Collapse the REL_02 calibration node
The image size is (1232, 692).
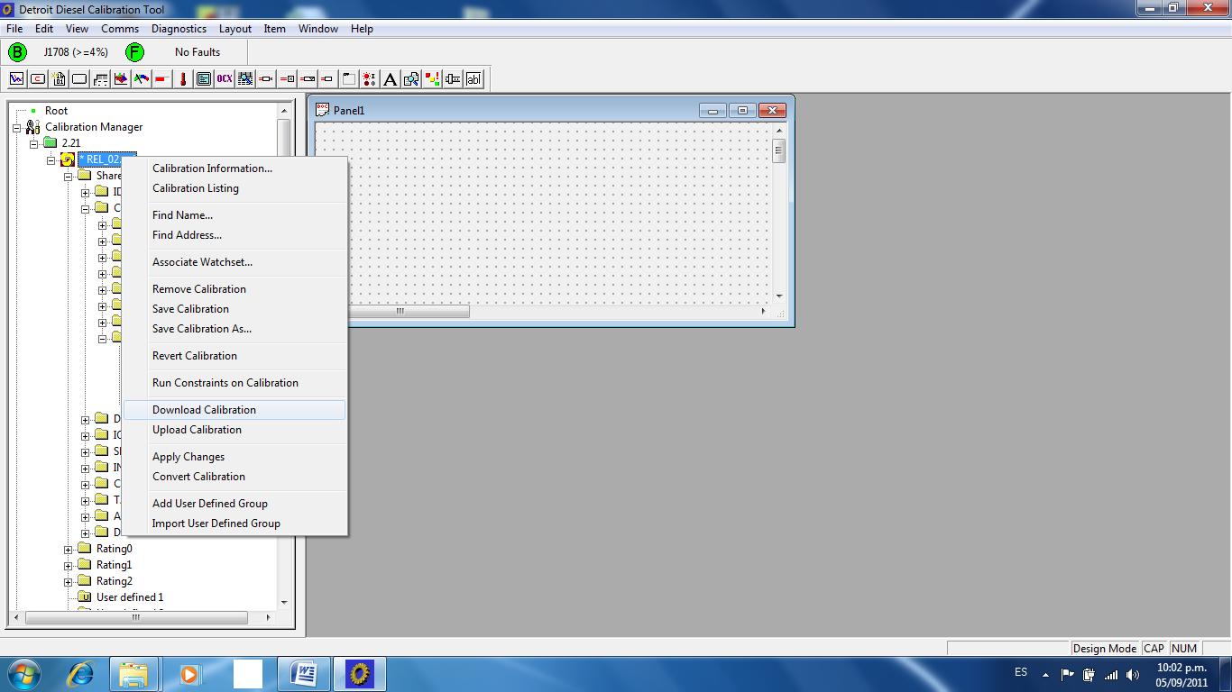pos(51,159)
